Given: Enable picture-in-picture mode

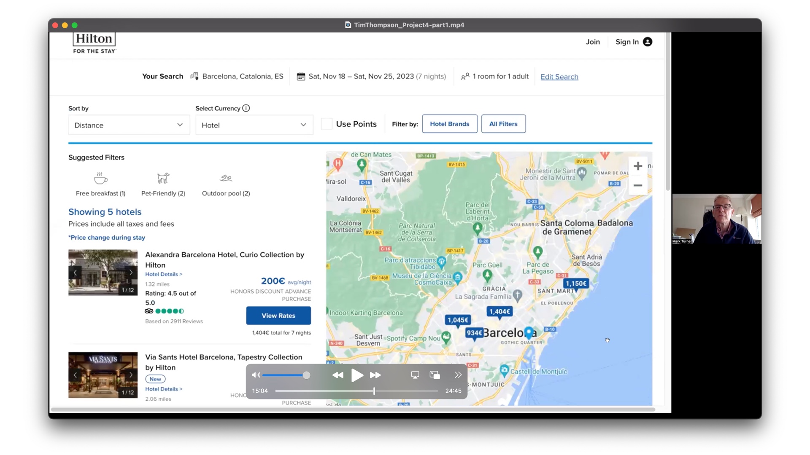Looking at the screenshot, I should (435, 375).
